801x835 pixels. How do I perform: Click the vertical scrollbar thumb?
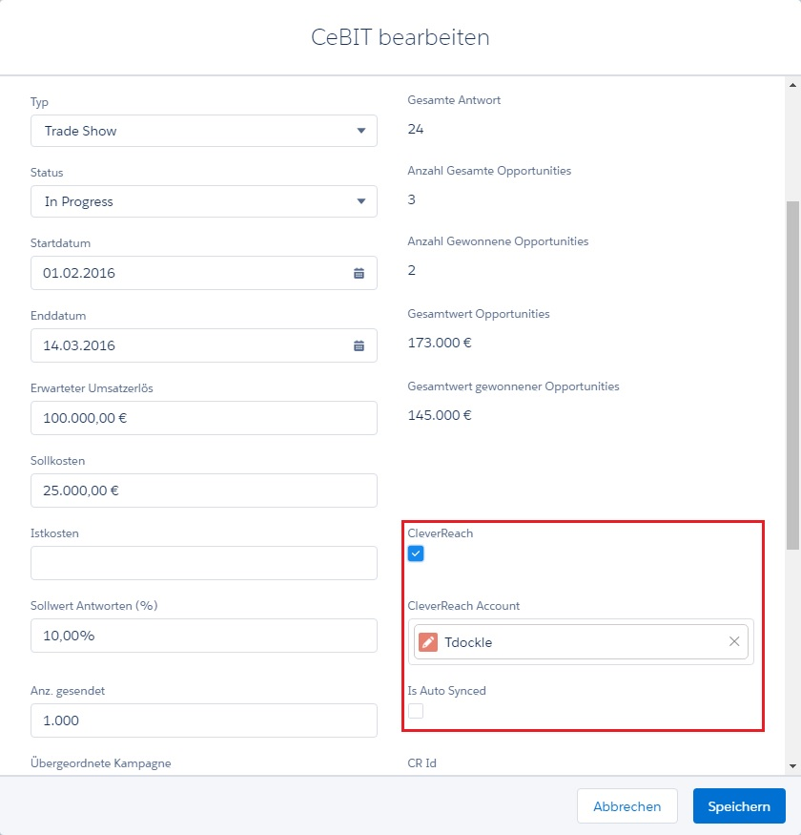pos(792,375)
